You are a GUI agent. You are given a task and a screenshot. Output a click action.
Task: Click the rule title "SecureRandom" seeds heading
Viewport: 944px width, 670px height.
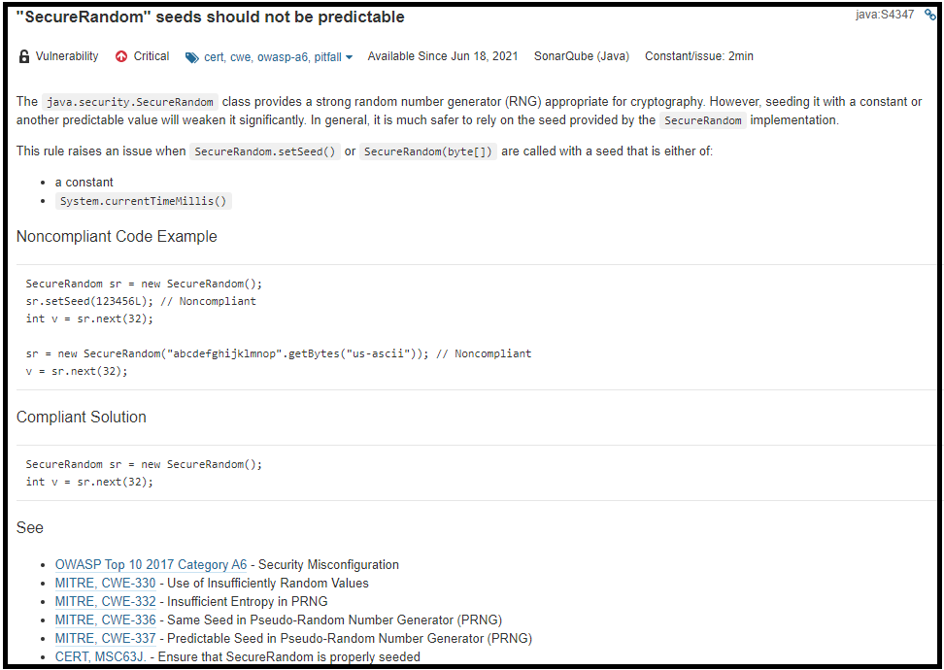(211, 17)
